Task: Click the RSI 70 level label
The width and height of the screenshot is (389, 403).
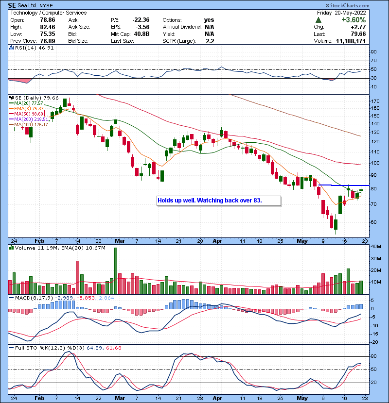Action: [x=374, y=61]
